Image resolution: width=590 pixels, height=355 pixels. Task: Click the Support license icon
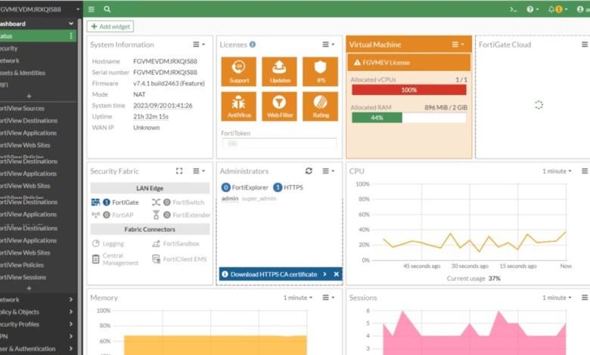point(239,72)
